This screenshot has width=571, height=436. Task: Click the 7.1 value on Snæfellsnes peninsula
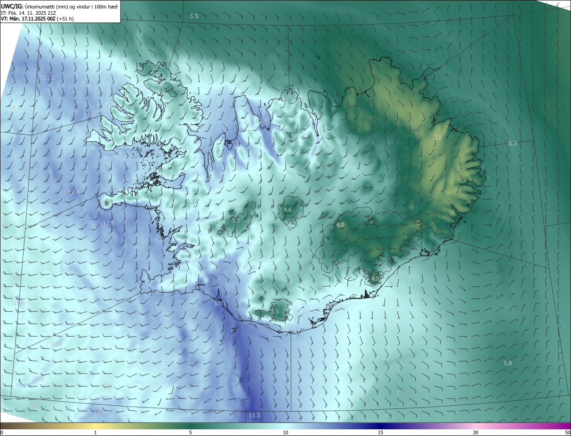coord(152,197)
